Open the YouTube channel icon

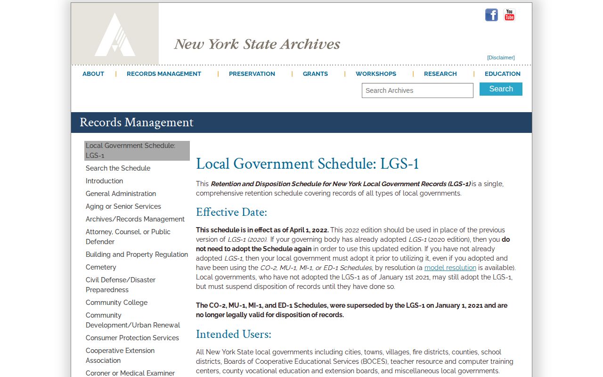pyautogui.click(x=509, y=15)
